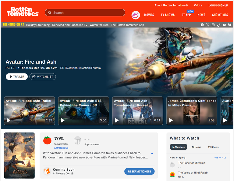Viewport: 234px width, 181px height.
Task: Click the red Tomatometer tomato icon
Action: [x=47, y=140]
